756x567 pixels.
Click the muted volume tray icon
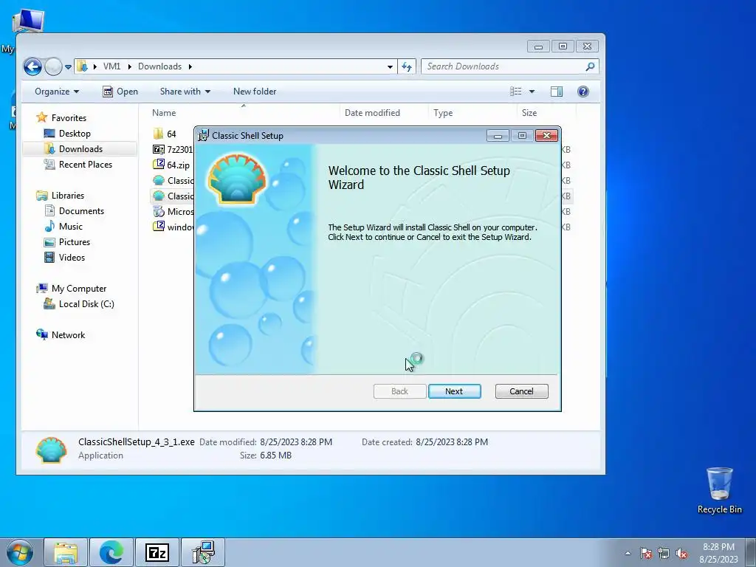click(x=681, y=553)
